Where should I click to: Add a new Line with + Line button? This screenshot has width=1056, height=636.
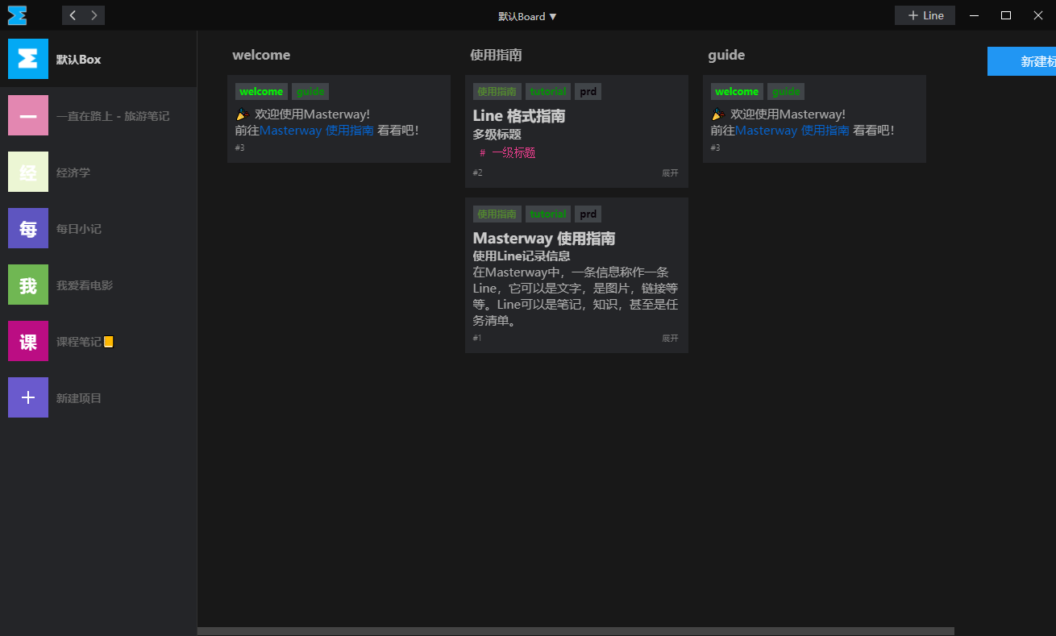925,15
